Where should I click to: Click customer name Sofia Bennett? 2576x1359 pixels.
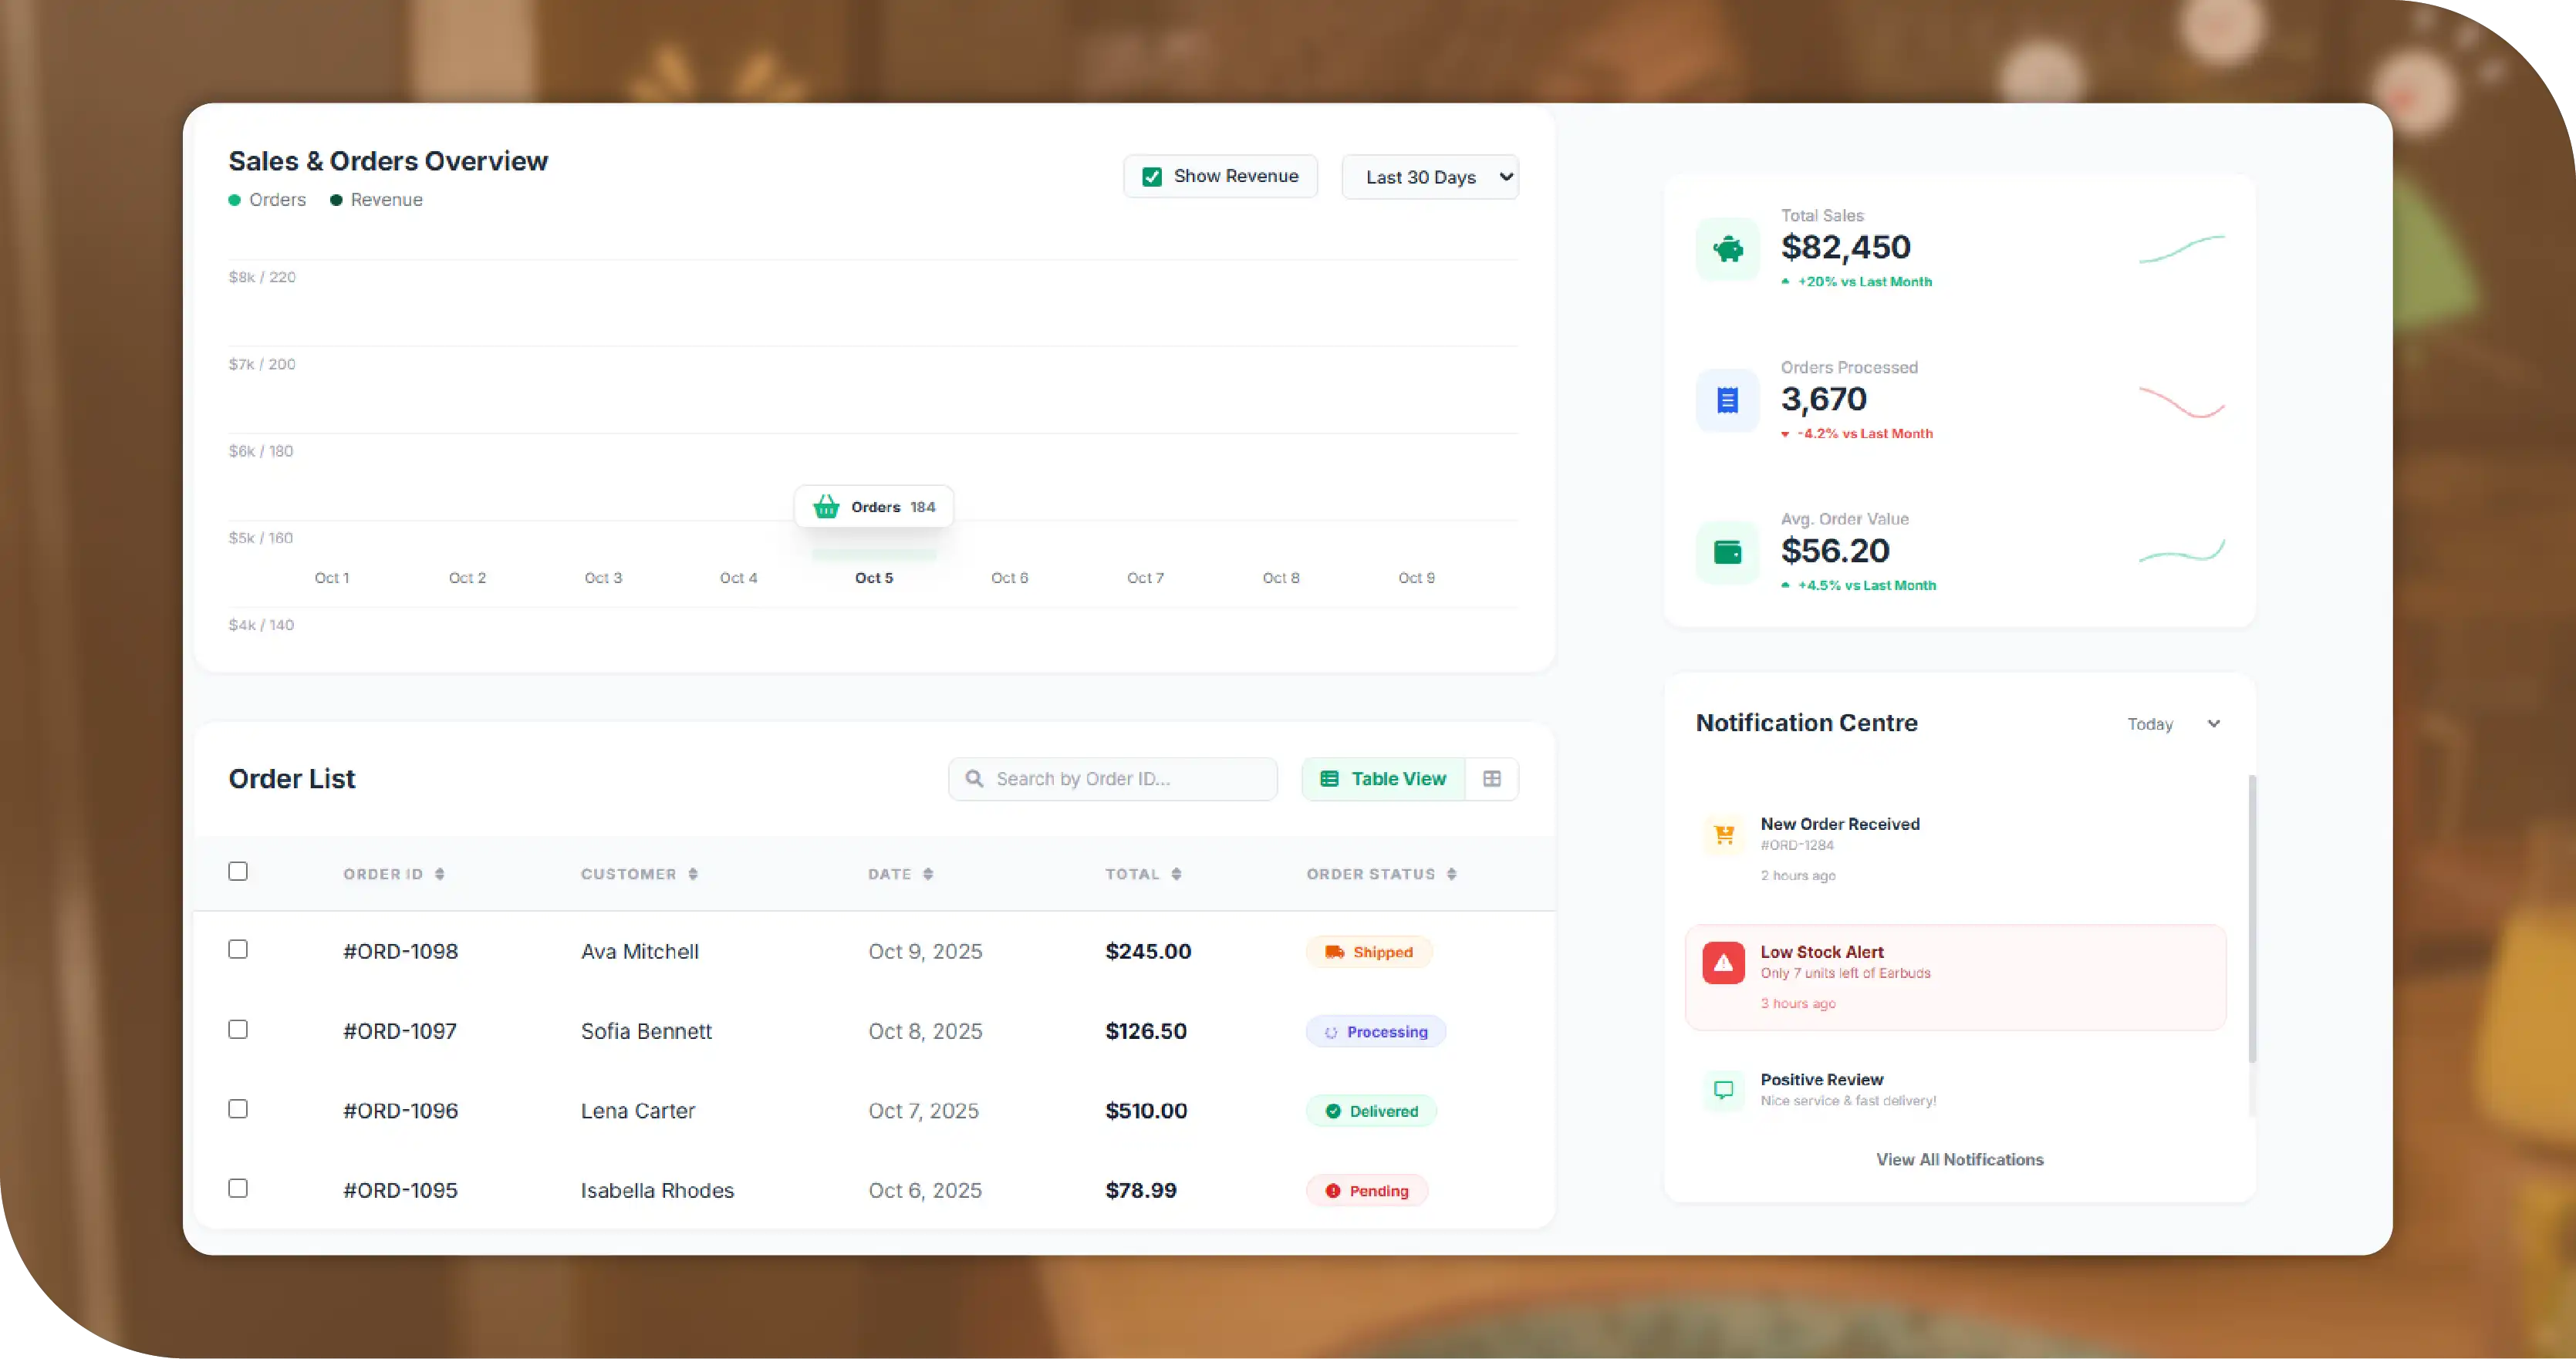click(646, 1032)
